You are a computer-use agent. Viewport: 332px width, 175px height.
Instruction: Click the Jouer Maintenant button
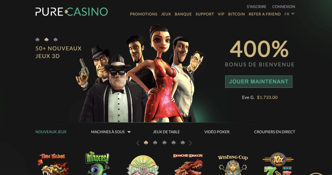259,81
